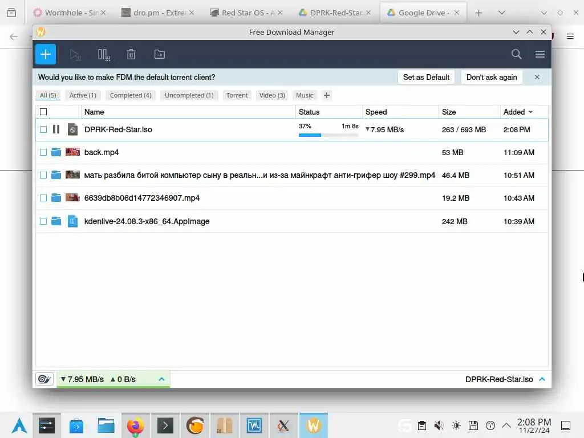Open the folder for kdenlive AppImage
The image size is (584, 438).
[56, 221]
